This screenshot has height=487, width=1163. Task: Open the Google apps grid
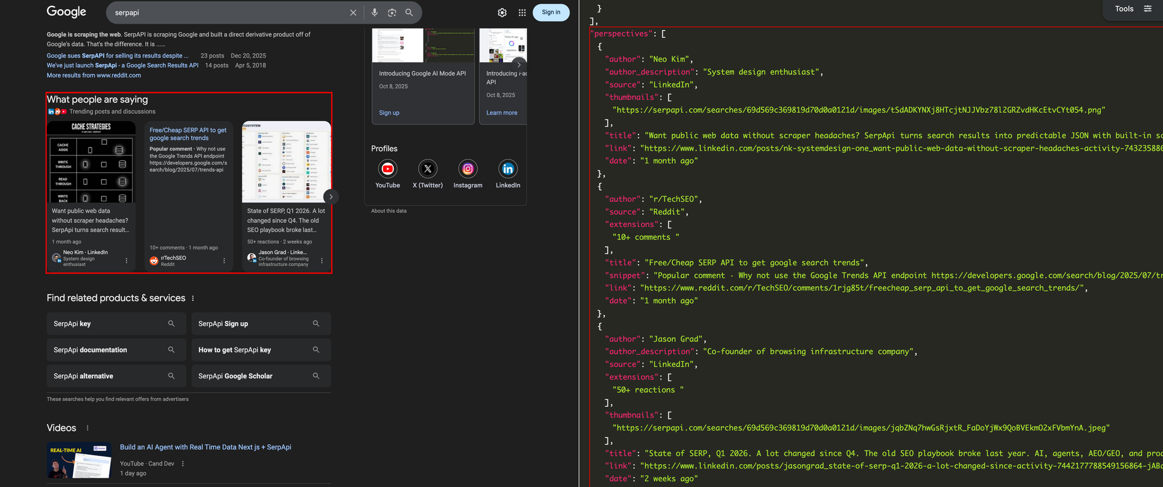point(522,13)
